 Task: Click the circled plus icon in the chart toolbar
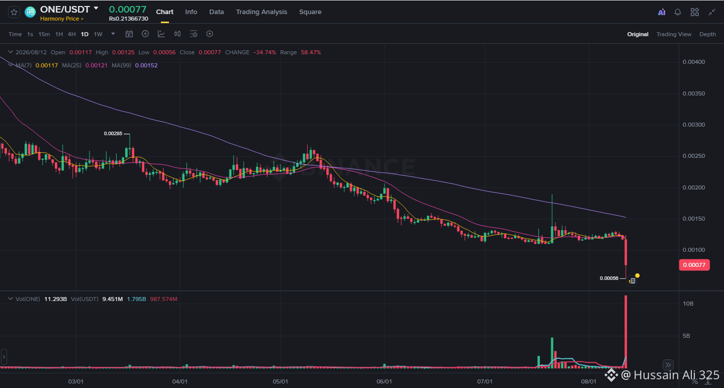tap(145, 34)
